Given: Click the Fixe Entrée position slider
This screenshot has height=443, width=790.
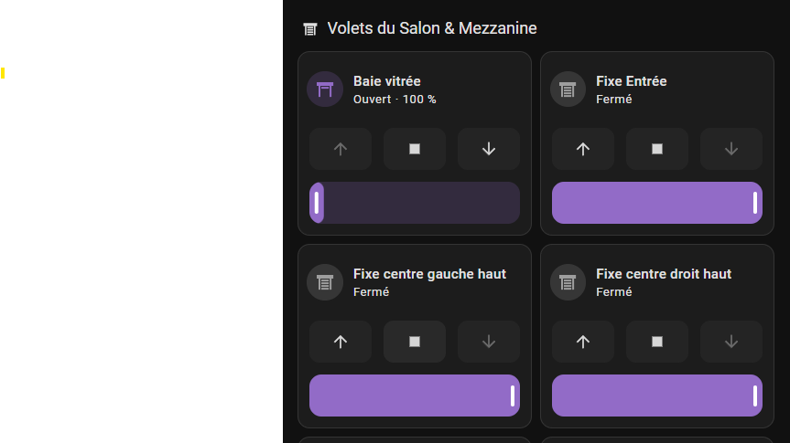Looking at the screenshot, I should (x=657, y=203).
